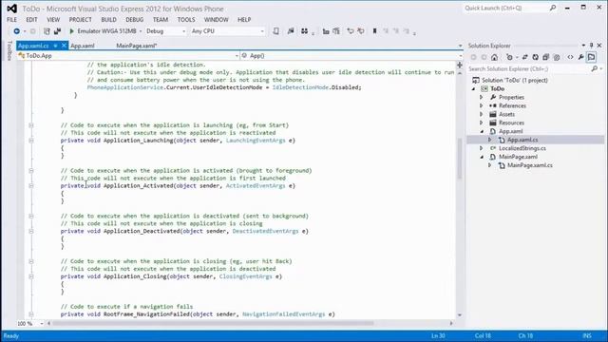Open the Debug configuration dropdown
Screen dimensions: 608x342
183,31
